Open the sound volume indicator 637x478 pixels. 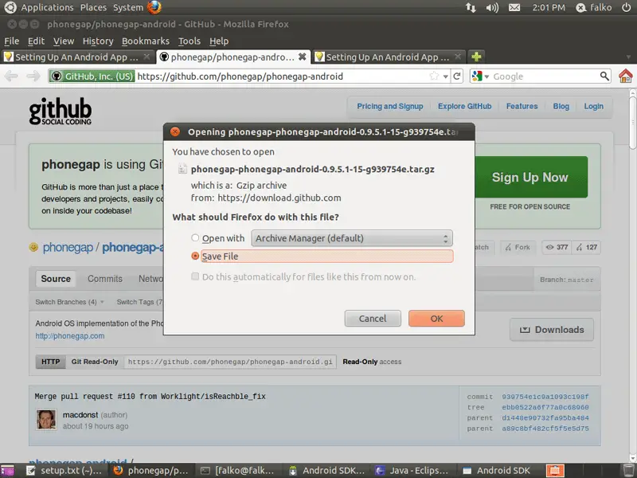click(492, 7)
